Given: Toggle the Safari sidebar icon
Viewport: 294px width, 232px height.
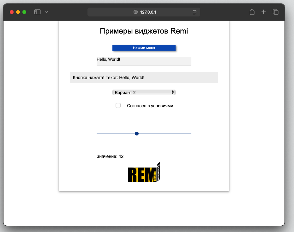Looking at the screenshot, I should [37, 12].
